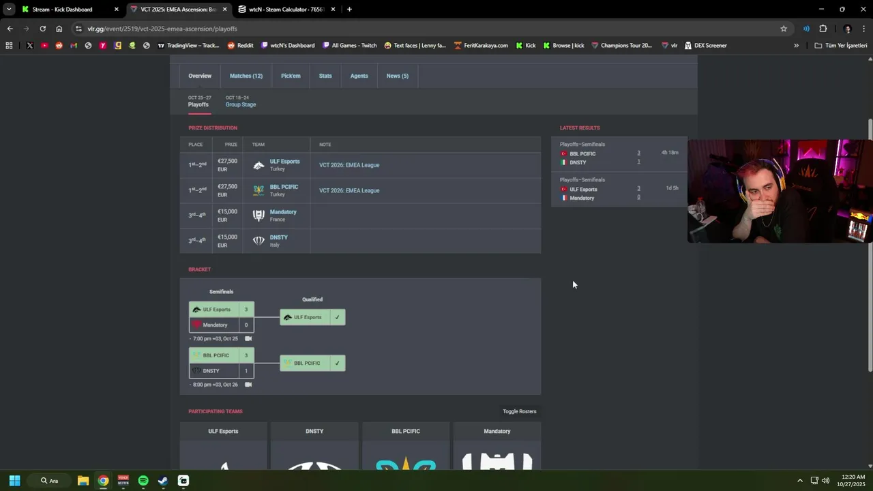Open the Overview event tab
The image size is (873, 491).
coord(200,76)
